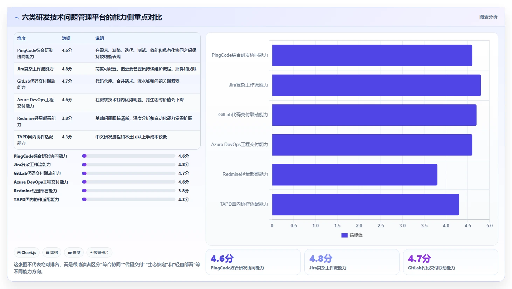Click the Redmine轻量部署能力 chart bar
The image size is (512, 289).
(355, 174)
